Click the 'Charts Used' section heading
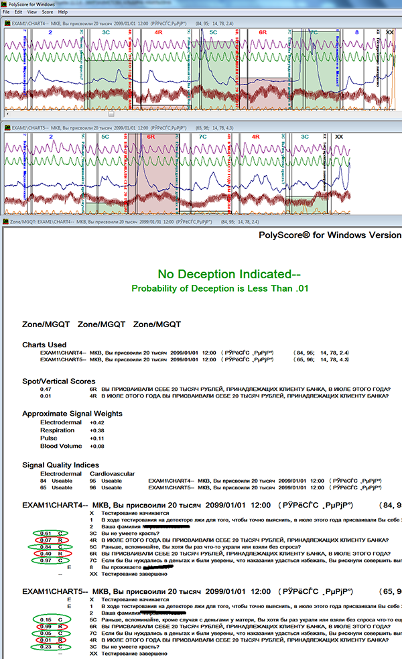Image resolution: width=402 pixels, height=659 pixels. point(44,345)
